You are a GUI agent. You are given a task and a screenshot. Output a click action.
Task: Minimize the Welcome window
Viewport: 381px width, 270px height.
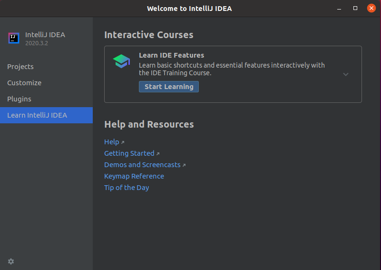tap(339, 9)
